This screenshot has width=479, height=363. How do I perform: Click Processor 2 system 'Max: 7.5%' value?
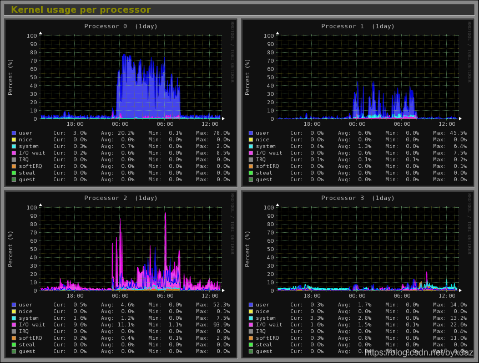coord(213,318)
